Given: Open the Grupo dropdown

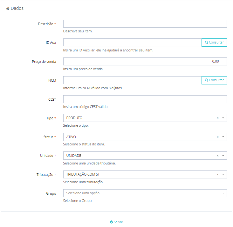Looking at the screenshot, I should pyautogui.click(x=145, y=193).
